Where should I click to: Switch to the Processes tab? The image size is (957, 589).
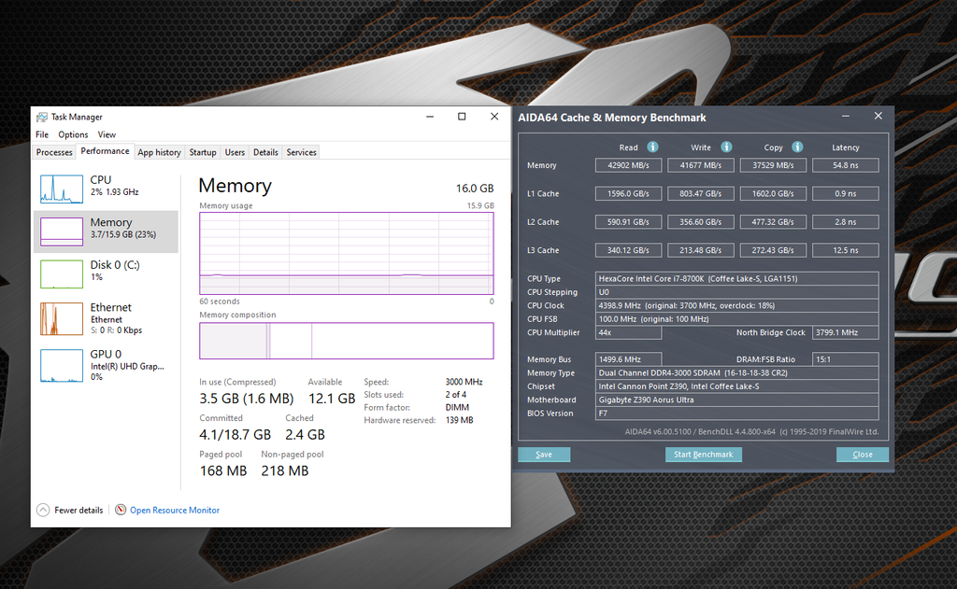(53, 152)
